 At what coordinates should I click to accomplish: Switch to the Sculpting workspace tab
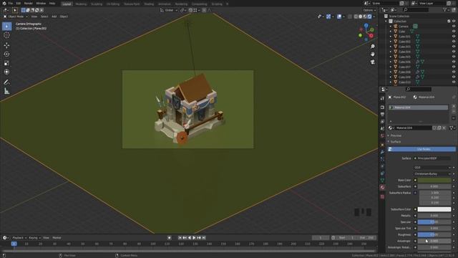pos(97,4)
